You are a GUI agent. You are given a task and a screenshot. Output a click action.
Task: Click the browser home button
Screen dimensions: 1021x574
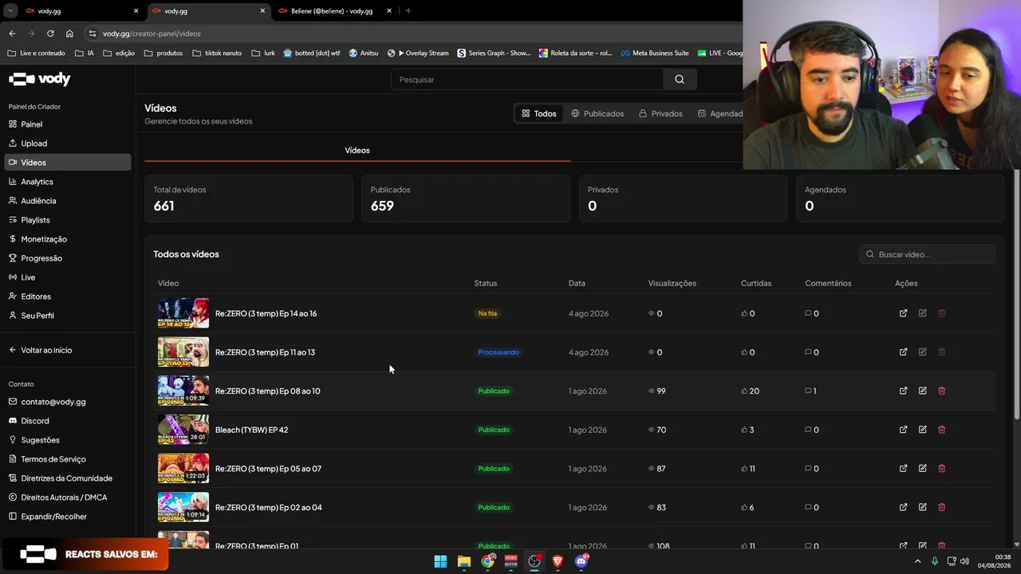(69, 33)
